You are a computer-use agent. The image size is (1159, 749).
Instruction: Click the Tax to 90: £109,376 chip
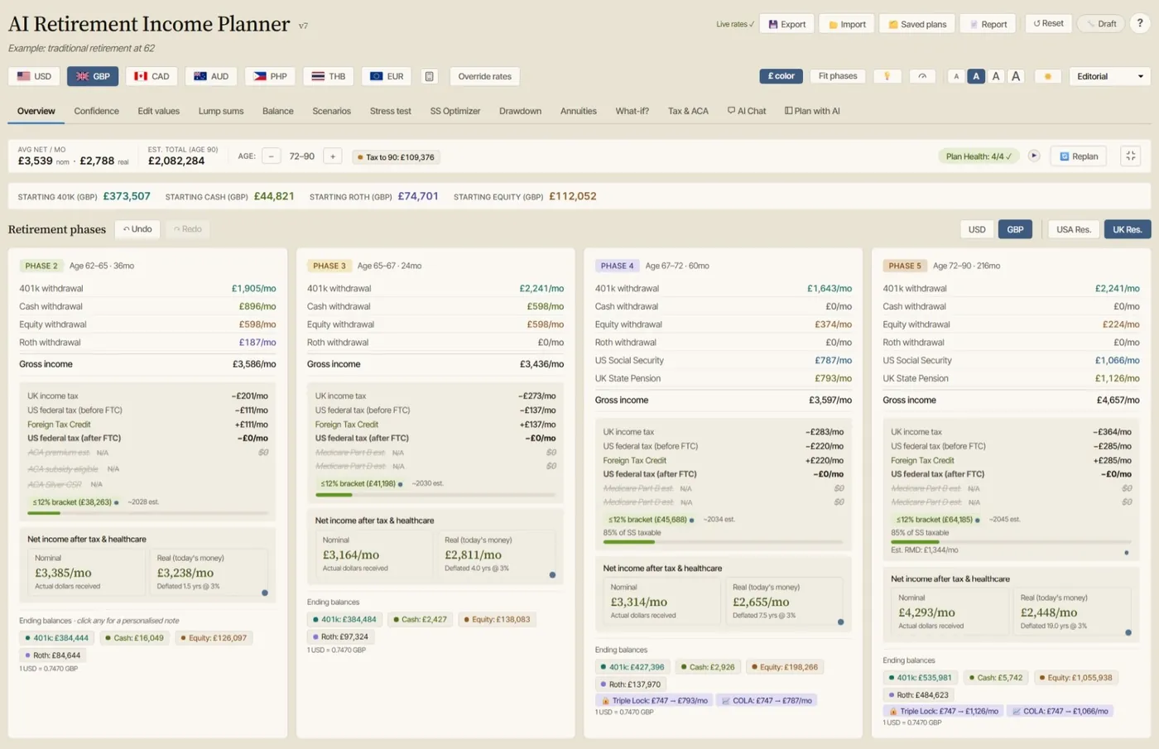(x=396, y=156)
